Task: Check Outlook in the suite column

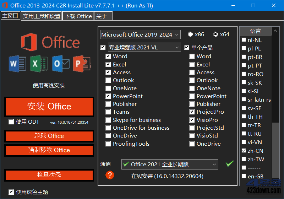Action: 108,80
